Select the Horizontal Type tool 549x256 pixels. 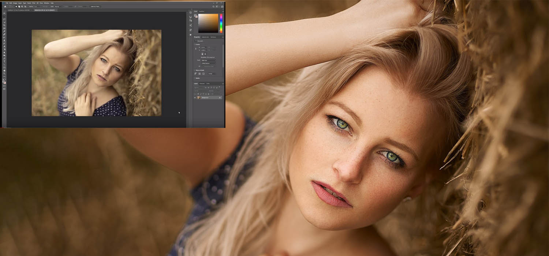[4, 61]
